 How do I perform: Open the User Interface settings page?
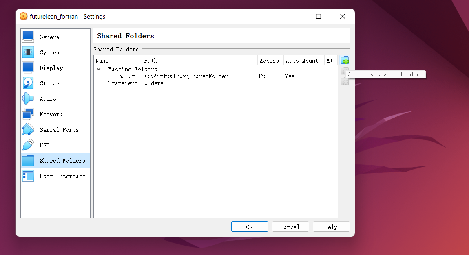[62, 176]
